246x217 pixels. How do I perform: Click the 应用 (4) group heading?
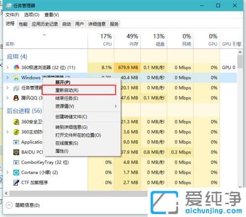[17, 57]
